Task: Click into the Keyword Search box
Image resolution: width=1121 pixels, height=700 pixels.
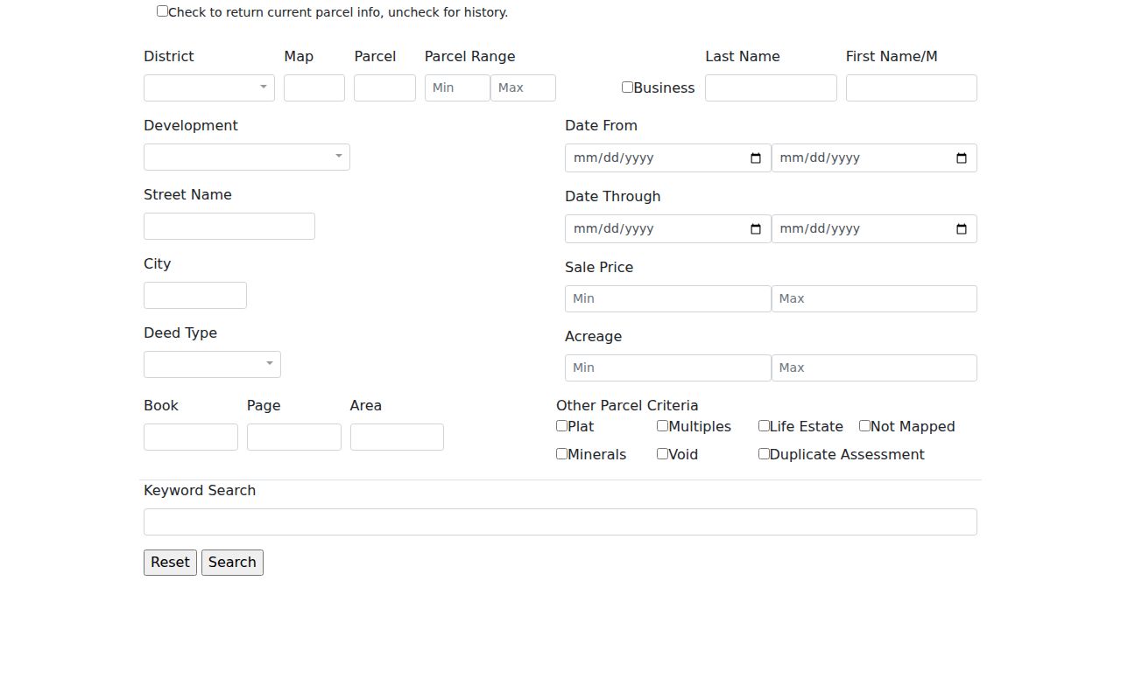Action: tap(560, 522)
